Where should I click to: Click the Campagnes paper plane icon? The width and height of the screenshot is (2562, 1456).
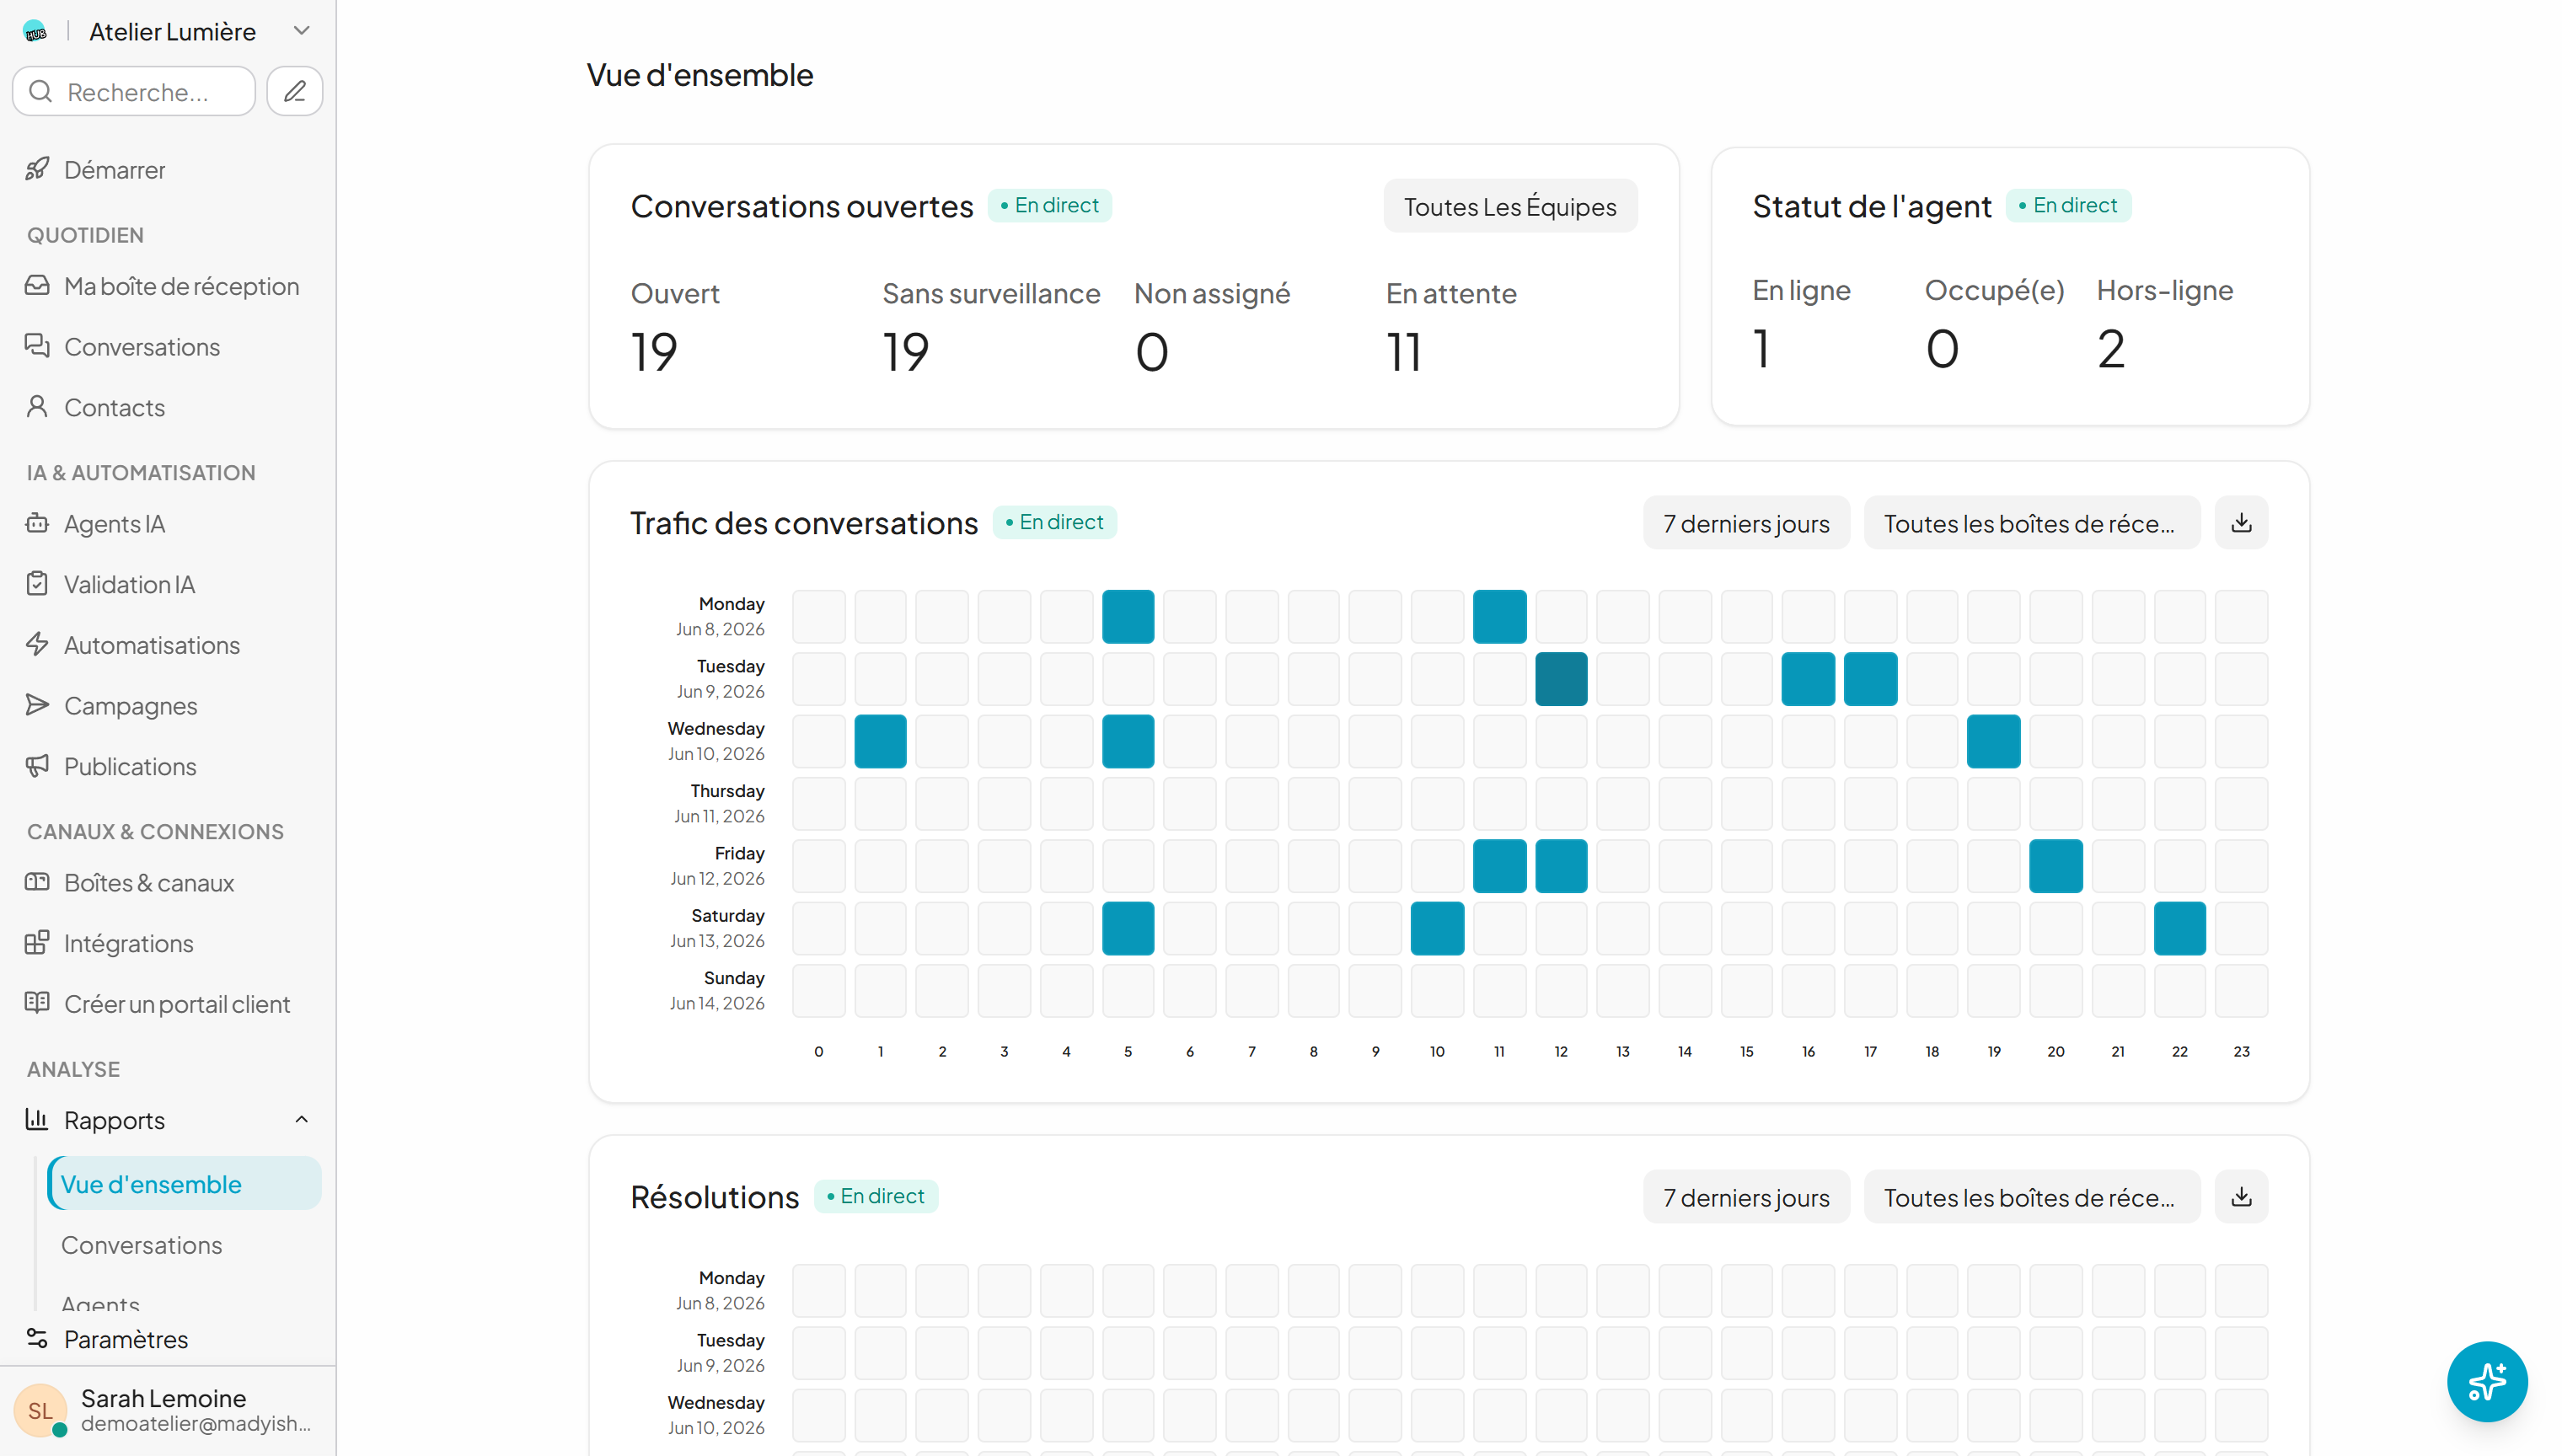38,705
